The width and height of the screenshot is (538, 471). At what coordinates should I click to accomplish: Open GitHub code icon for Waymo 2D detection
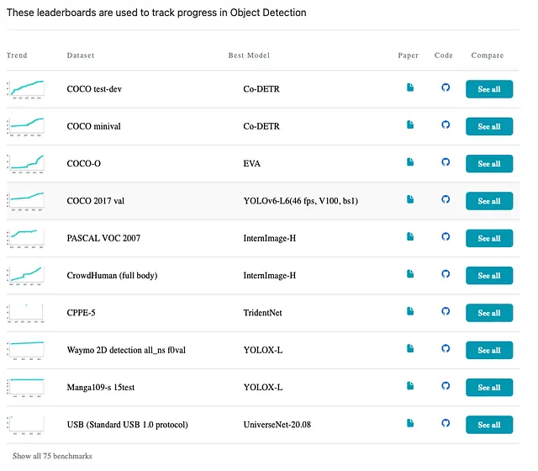pos(446,349)
